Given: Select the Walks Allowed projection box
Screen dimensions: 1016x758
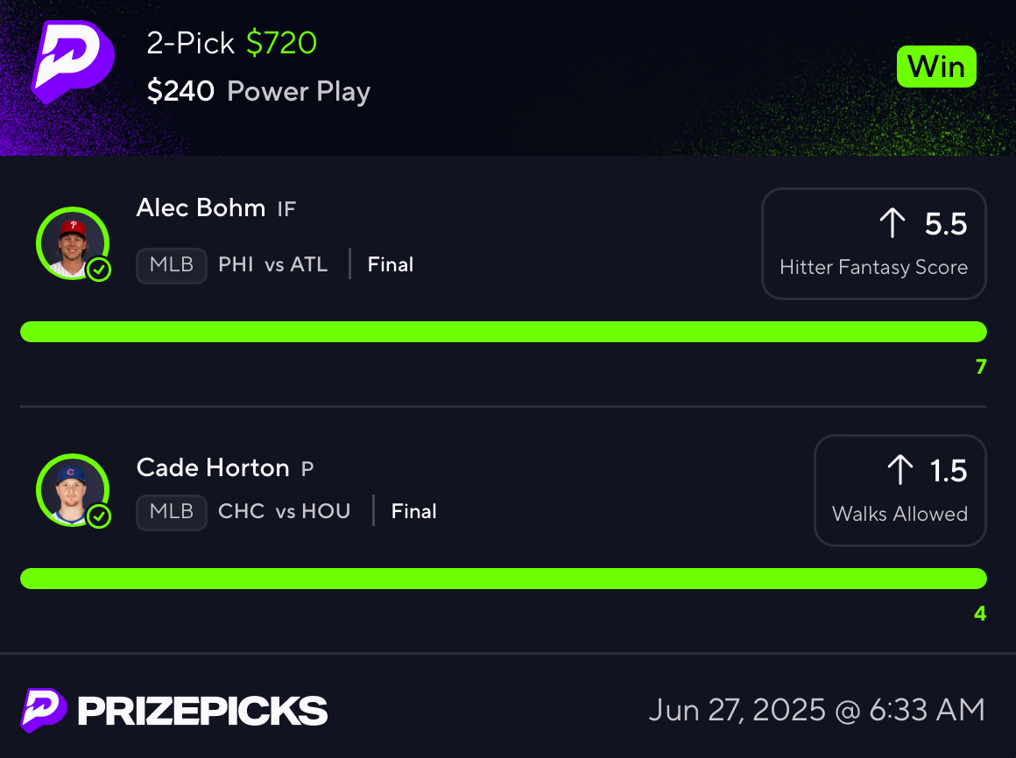Looking at the screenshot, I should [900, 490].
